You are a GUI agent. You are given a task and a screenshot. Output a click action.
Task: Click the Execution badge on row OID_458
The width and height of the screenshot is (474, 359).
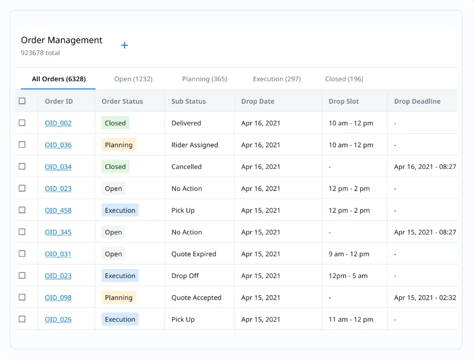120,210
